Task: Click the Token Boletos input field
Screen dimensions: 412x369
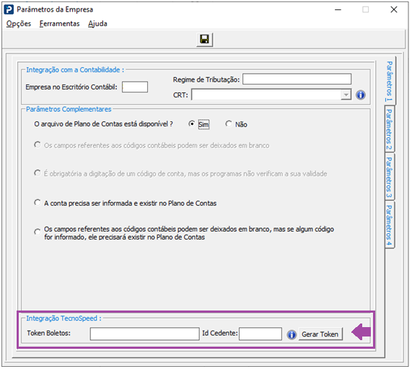Action: [x=144, y=334]
